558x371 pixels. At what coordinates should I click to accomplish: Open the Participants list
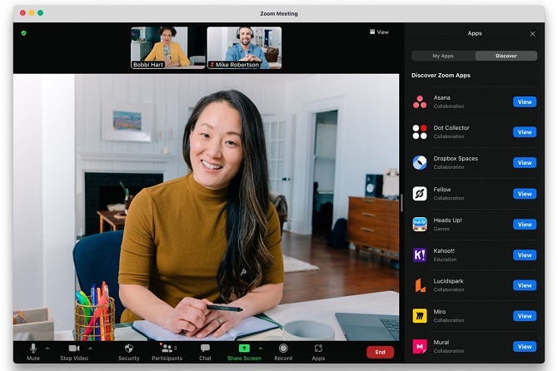coord(167,349)
